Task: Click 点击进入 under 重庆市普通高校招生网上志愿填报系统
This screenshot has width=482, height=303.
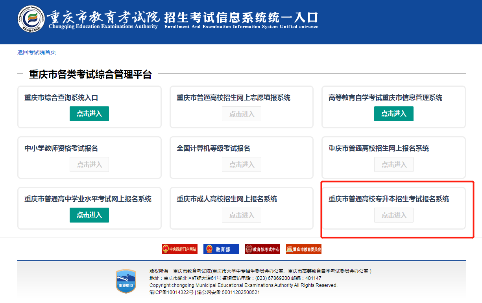Action: 242,114
